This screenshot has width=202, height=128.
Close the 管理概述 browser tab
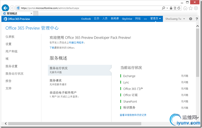[31, 13]
